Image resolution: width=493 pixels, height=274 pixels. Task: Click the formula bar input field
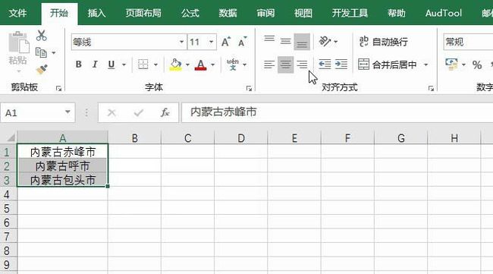tap(337, 112)
